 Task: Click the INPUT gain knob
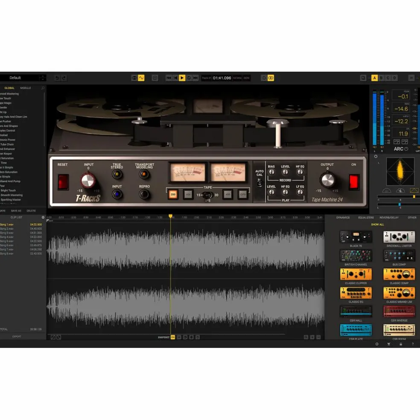(x=88, y=181)
